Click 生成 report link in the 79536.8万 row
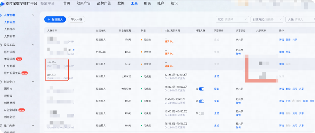 pyautogui.click(x=216, y=126)
